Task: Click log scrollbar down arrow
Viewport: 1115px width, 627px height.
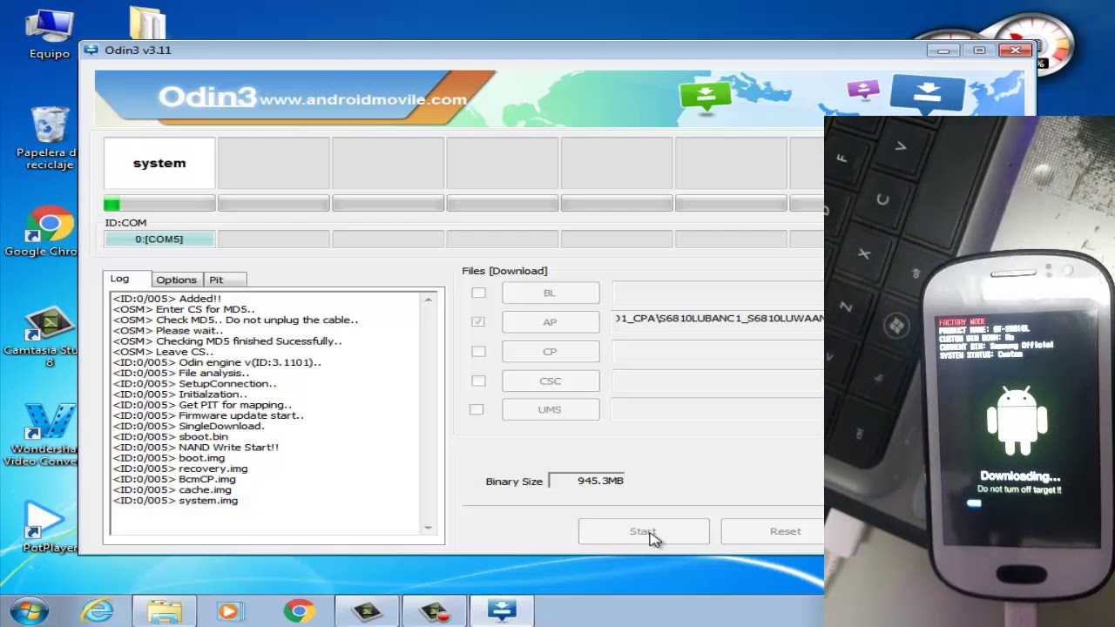Action: tap(428, 527)
